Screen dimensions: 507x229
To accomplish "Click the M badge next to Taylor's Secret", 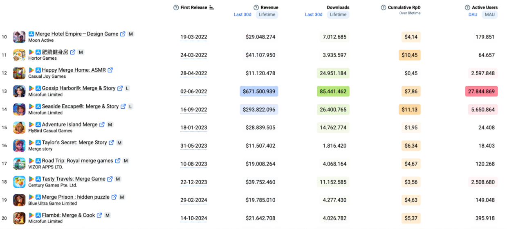I will [x=119, y=143].
